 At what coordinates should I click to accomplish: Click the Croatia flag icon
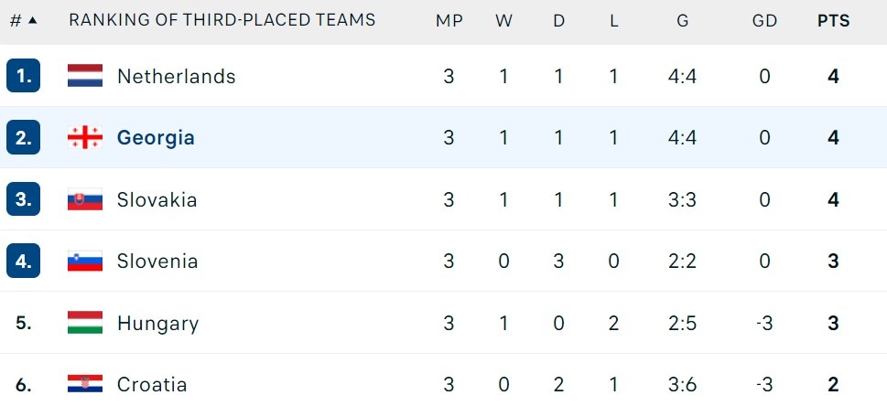(85, 385)
